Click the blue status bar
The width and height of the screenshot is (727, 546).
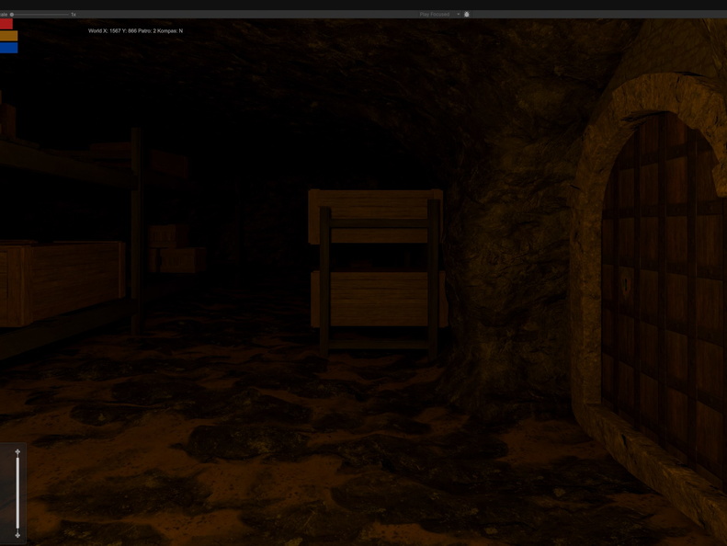click(x=8, y=48)
